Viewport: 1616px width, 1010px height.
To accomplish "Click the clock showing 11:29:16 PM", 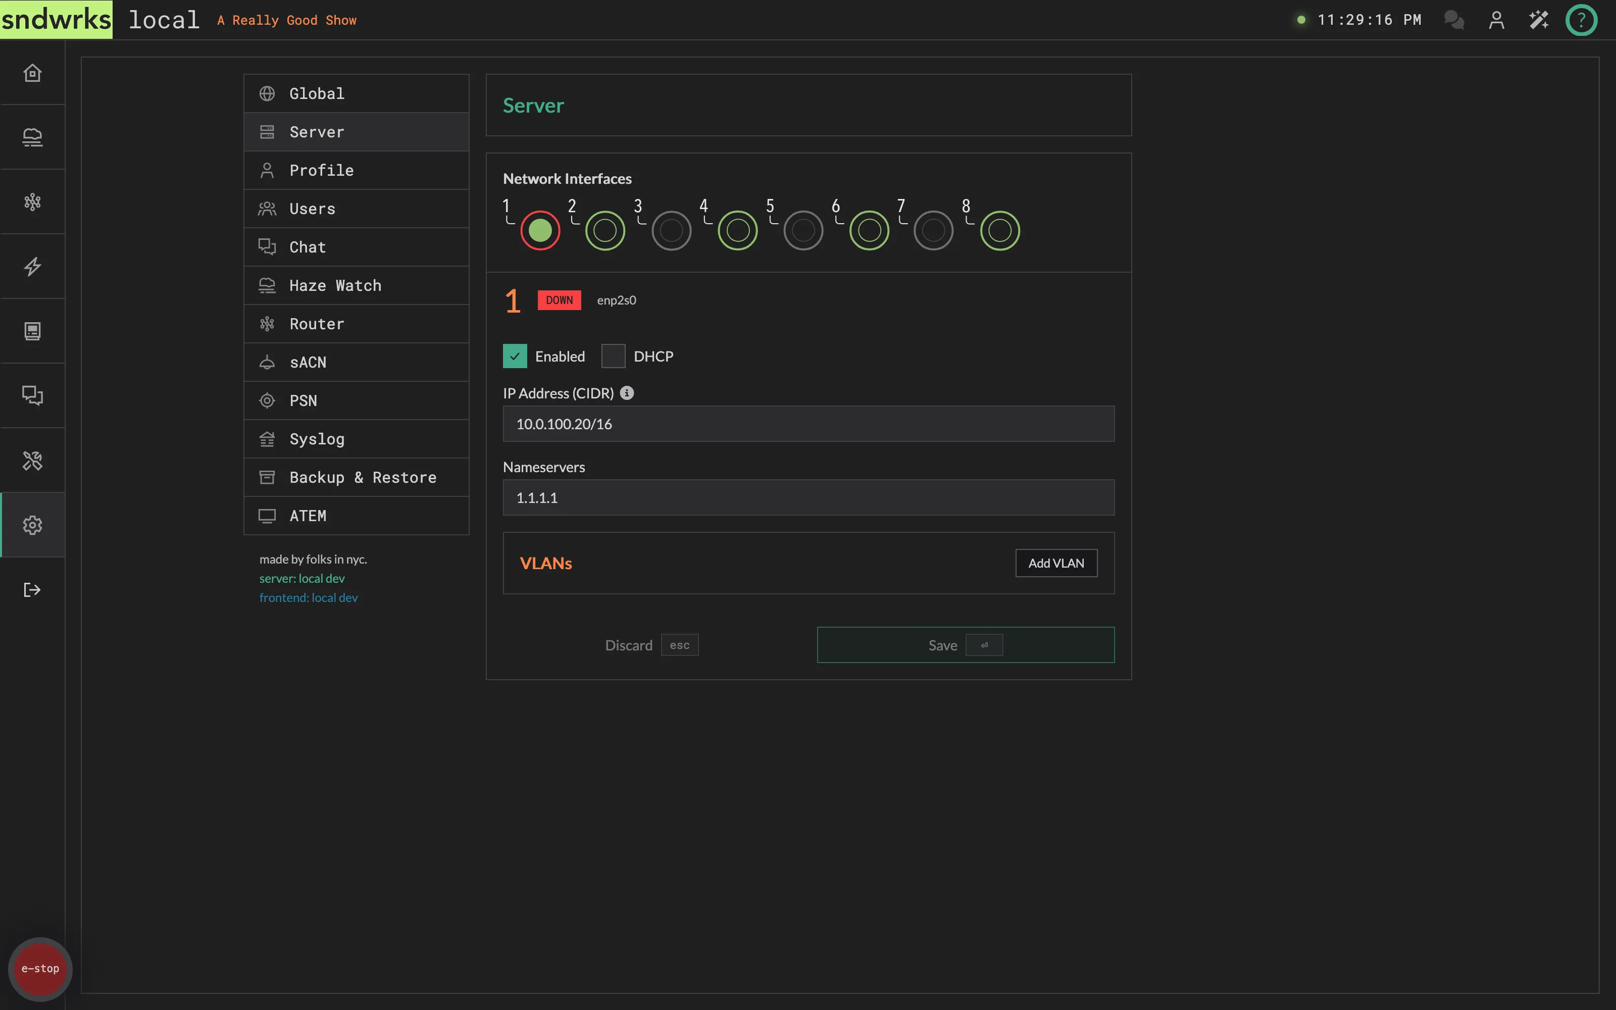I will [1369, 20].
